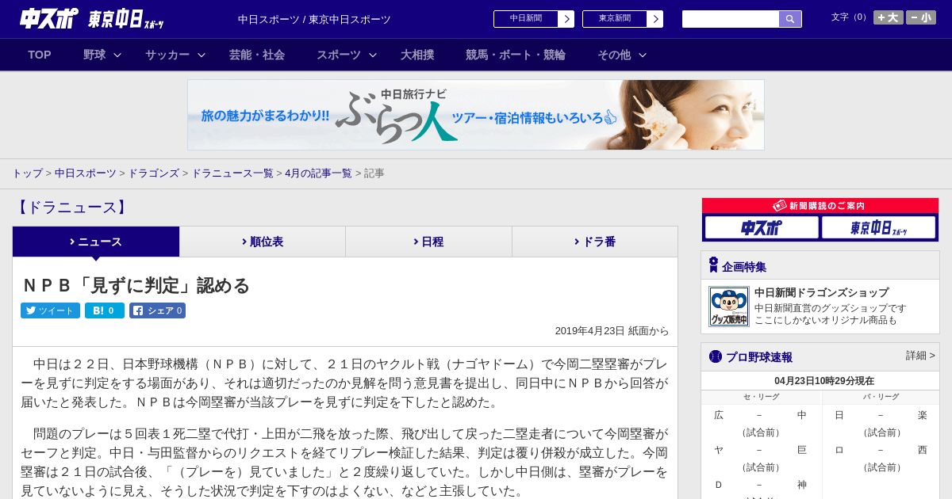Switch to the 順位表 tab

[x=263, y=242]
